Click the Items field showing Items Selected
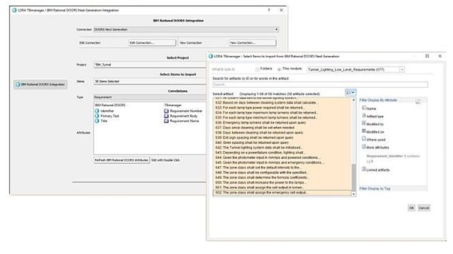453x254 pixels. [x=150, y=81]
